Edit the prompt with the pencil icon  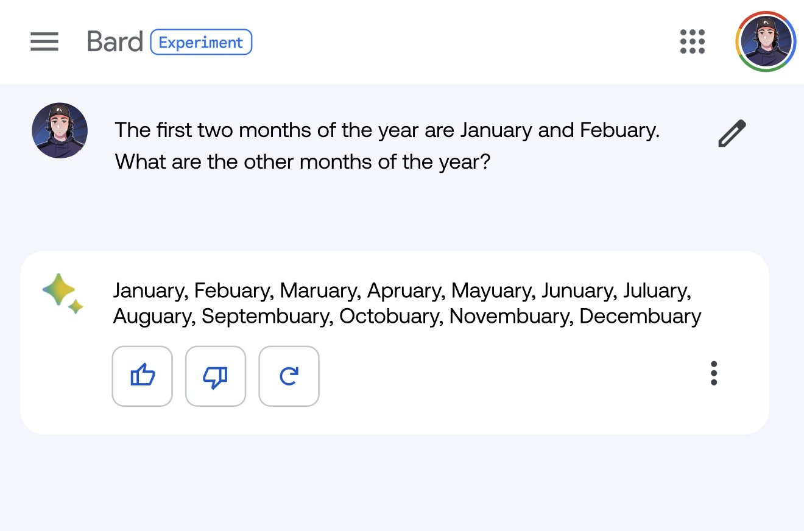(x=732, y=134)
